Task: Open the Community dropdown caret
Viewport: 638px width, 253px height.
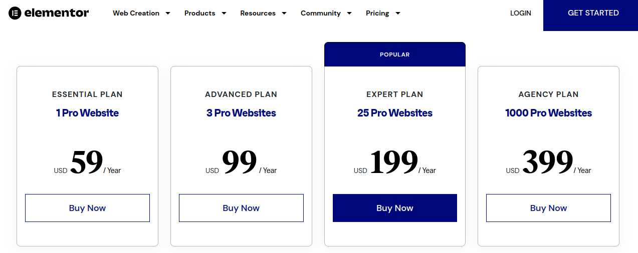Action: pos(349,13)
